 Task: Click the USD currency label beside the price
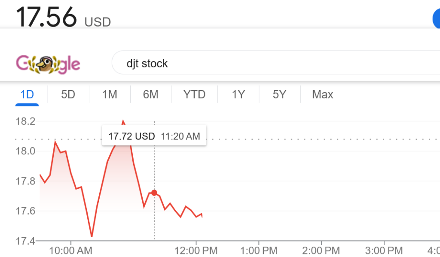pyautogui.click(x=98, y=21)
